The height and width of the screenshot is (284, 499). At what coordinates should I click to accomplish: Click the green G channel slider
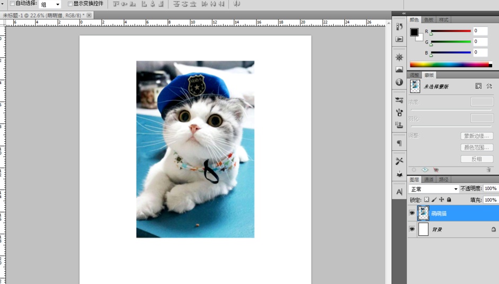coord(451,42)
